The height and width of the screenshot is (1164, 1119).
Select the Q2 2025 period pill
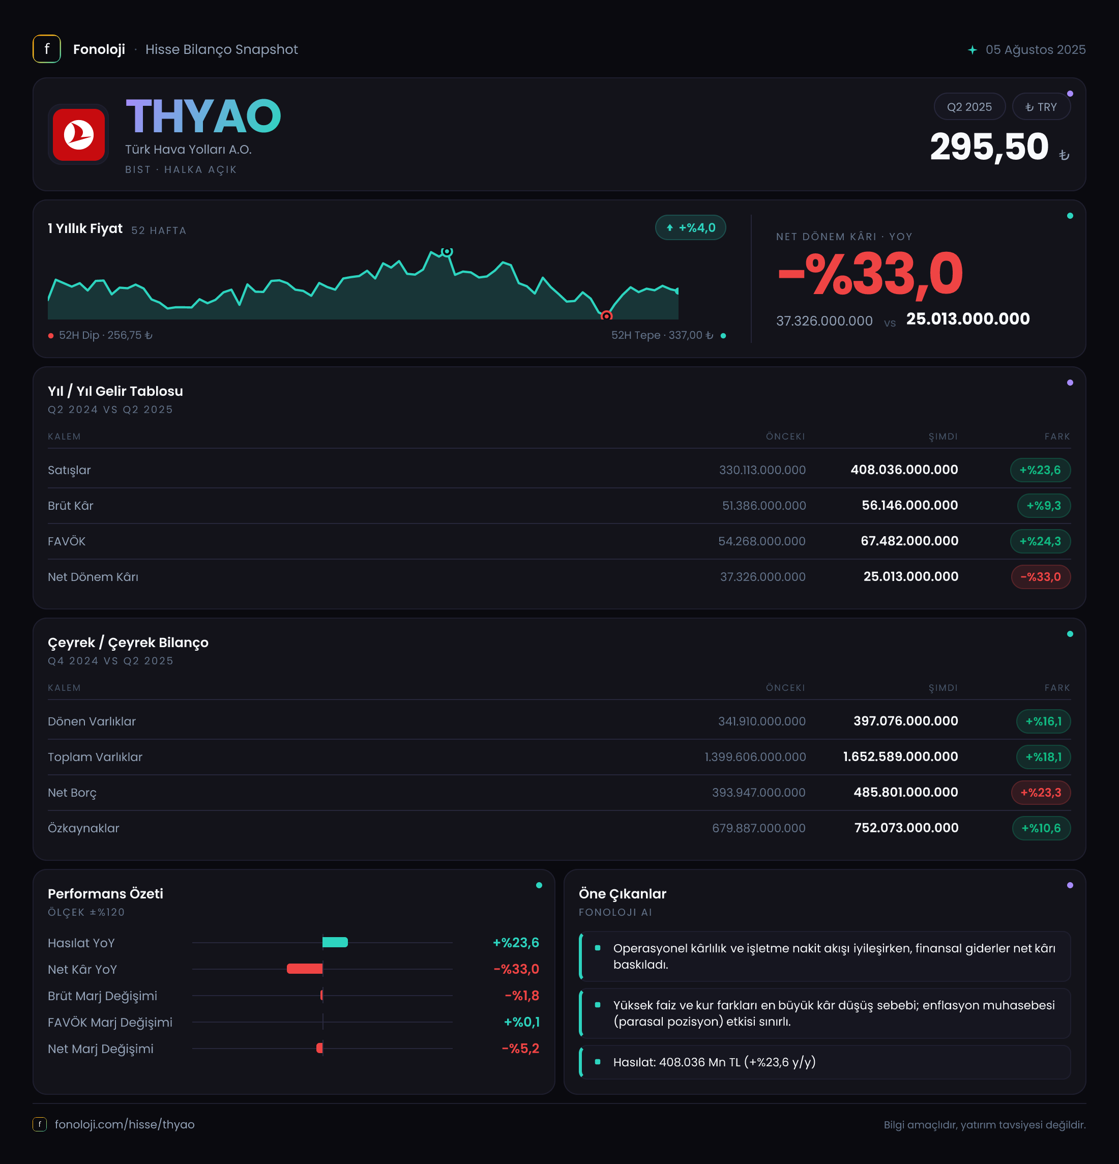pos(969,107)
